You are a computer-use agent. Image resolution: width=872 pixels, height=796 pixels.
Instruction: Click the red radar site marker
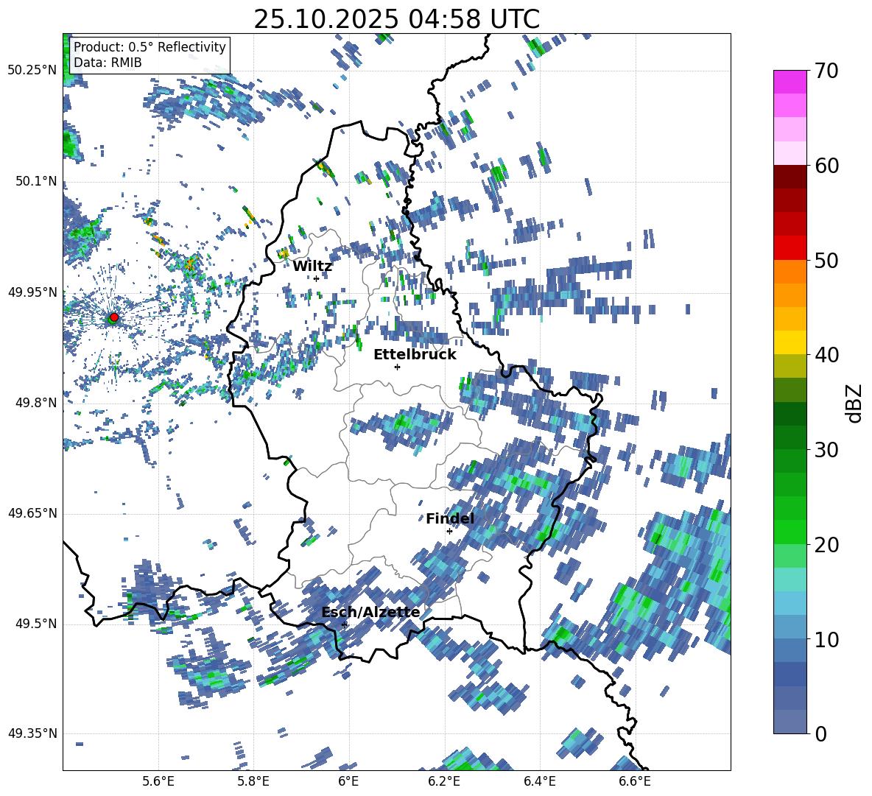(x=114, y=317)
